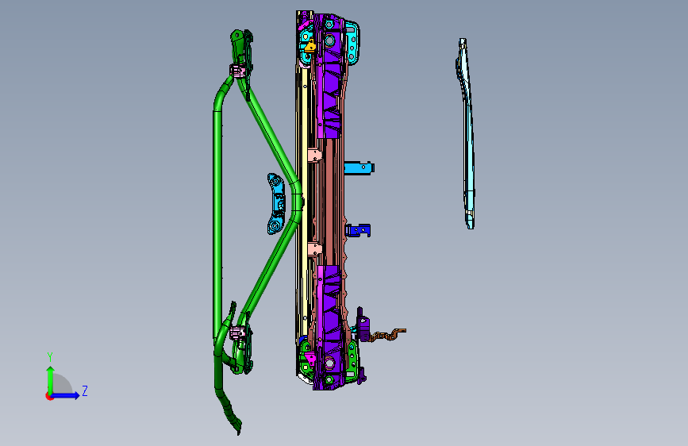Select the dark blue small bracket on beam
This screenshot has width=688, height=446.
358,230
